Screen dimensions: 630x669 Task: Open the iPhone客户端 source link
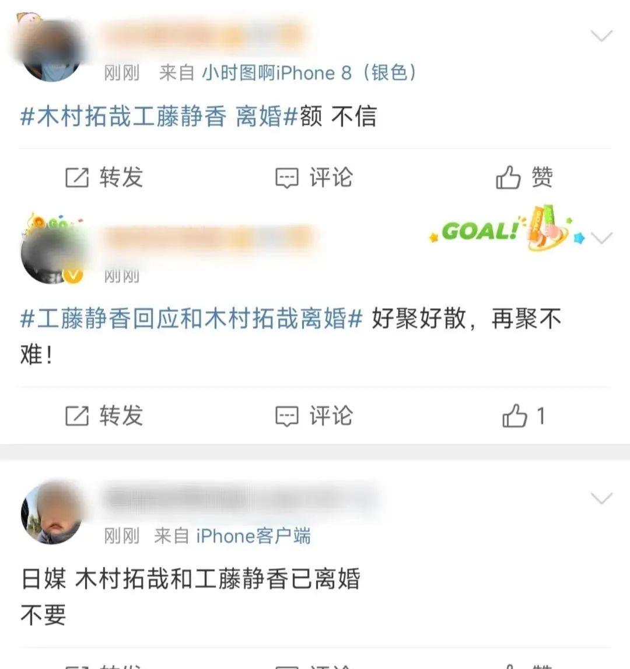click(x=253, y=536)
